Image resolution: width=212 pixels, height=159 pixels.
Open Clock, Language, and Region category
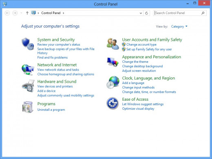pyautogui.click(x=148, y=78)
